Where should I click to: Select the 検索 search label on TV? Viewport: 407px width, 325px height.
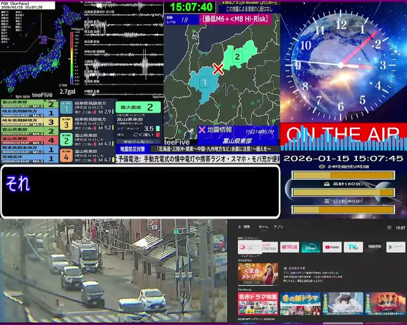(247, 227)
